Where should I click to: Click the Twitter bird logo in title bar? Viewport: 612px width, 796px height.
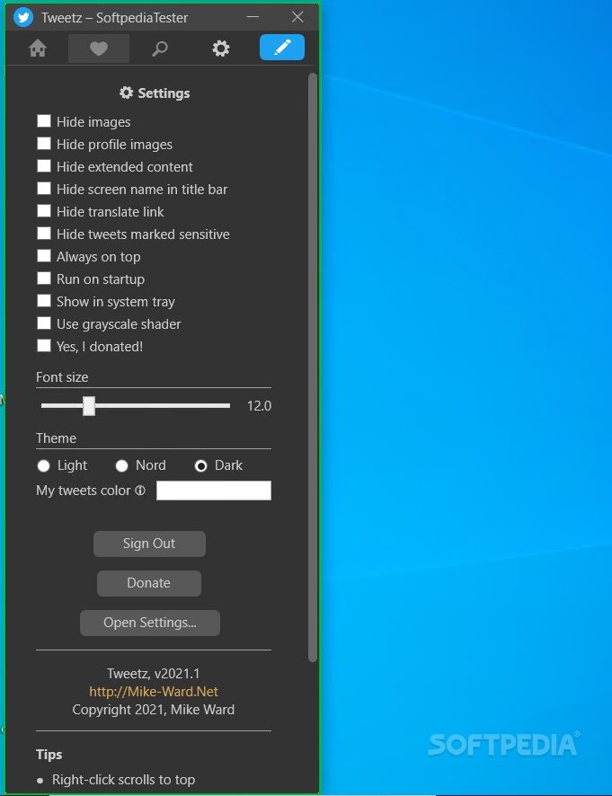(x=22, y=17)
